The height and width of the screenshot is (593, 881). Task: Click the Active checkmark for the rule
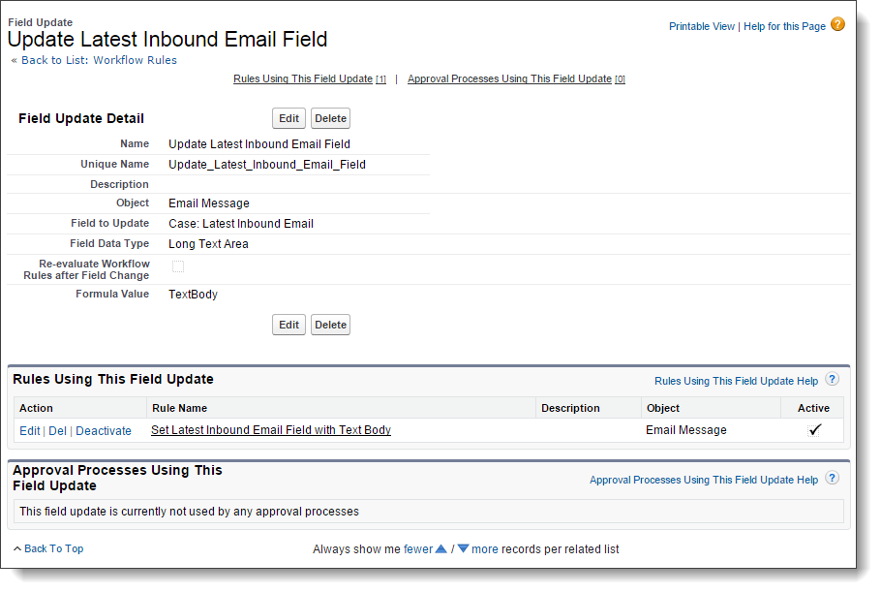(x=814, y=430)
